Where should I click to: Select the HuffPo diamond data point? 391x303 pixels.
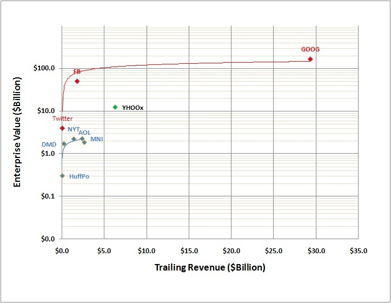coord(62,176)
